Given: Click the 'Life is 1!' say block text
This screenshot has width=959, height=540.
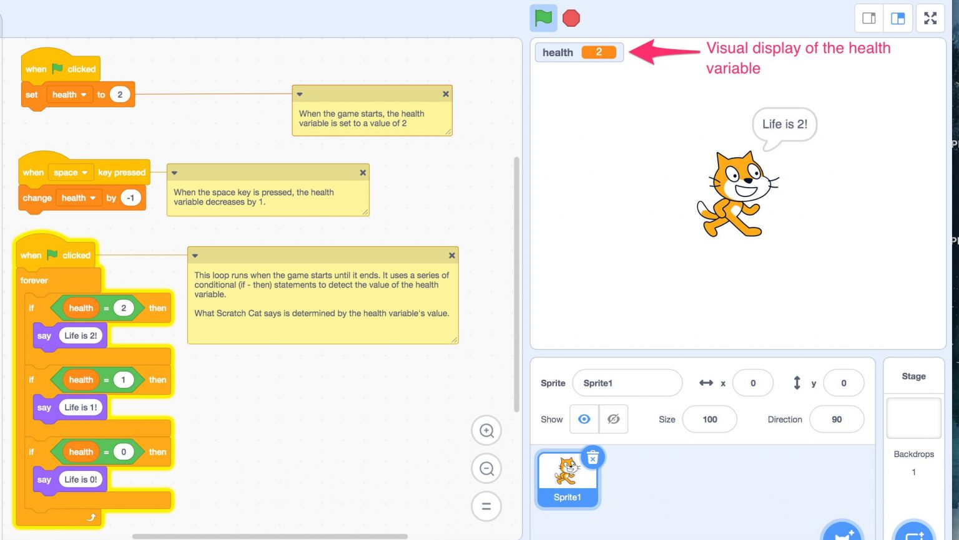Looking at the screenshot, I should [81, 407].
